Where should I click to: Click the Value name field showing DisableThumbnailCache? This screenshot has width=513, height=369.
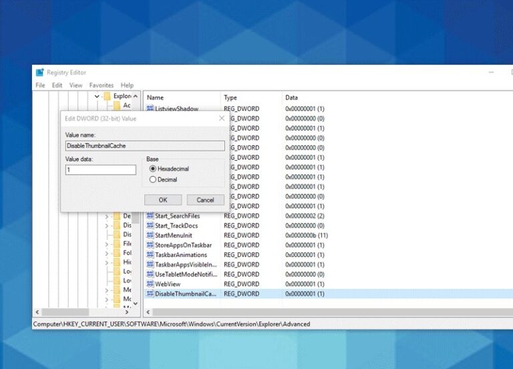[145, 145]
